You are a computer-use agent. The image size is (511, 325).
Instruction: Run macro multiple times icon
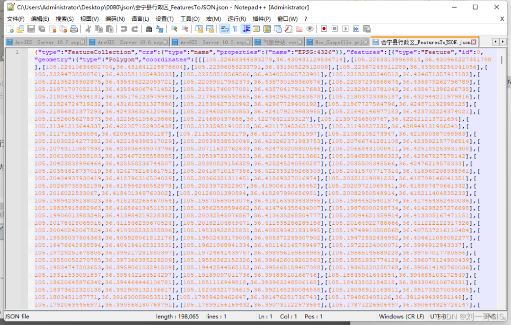pyautogui.click(x=356, y=29)
